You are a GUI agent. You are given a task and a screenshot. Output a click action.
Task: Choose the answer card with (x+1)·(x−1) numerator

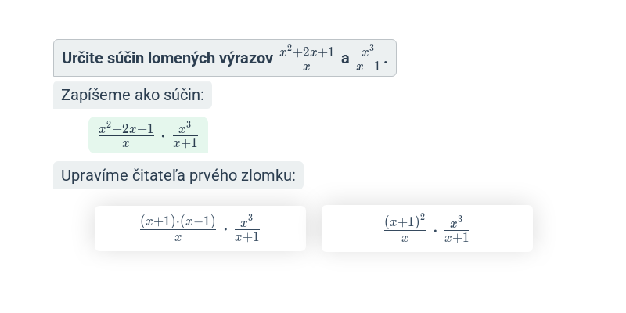click(x=200, y=228)
